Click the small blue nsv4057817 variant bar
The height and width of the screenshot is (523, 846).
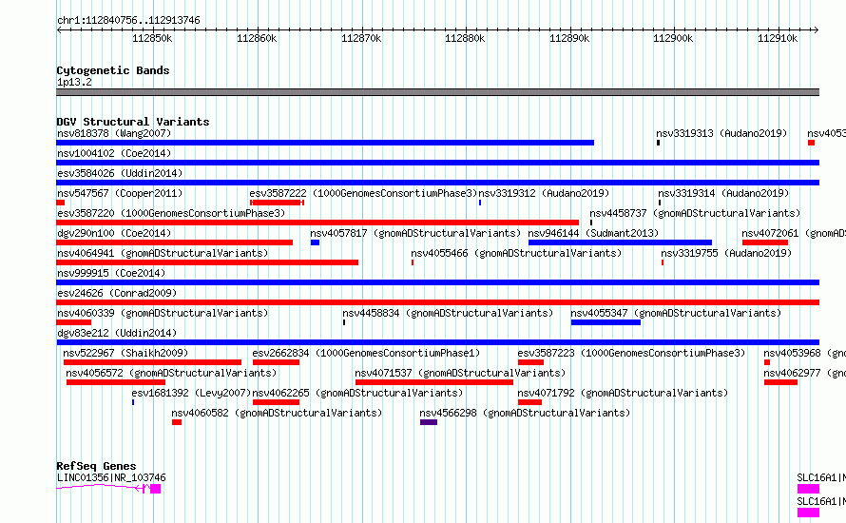coord(315,242)
